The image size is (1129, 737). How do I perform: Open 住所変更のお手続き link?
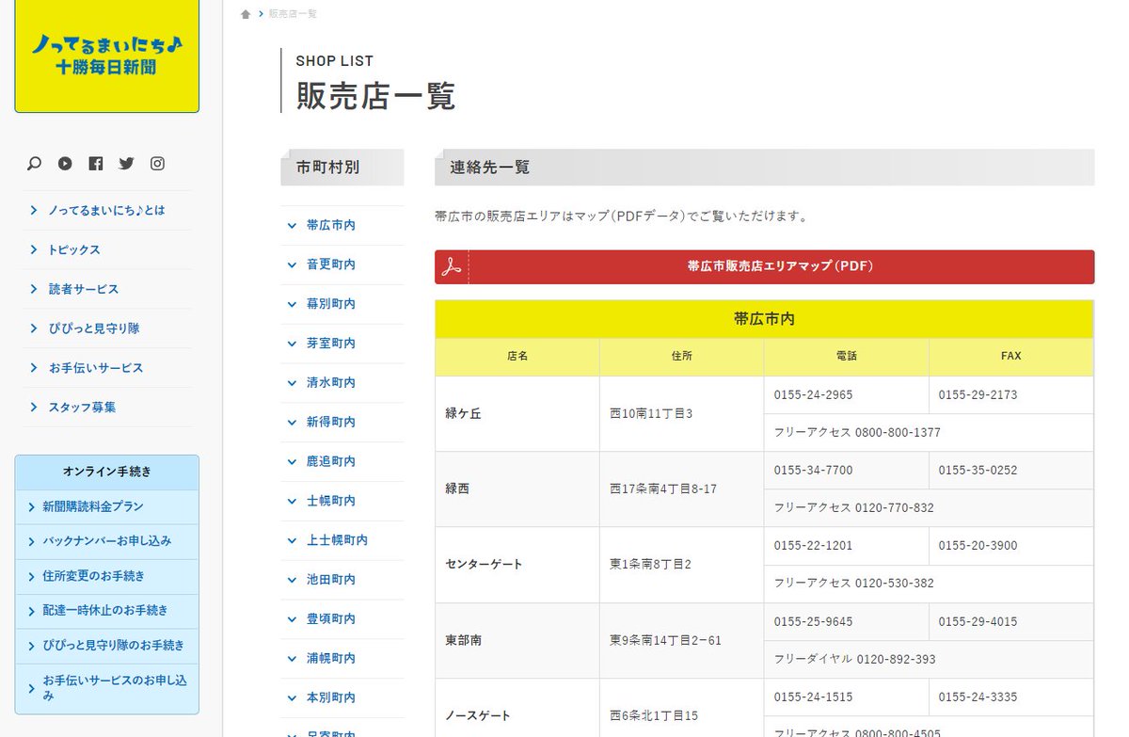point(107,576)
